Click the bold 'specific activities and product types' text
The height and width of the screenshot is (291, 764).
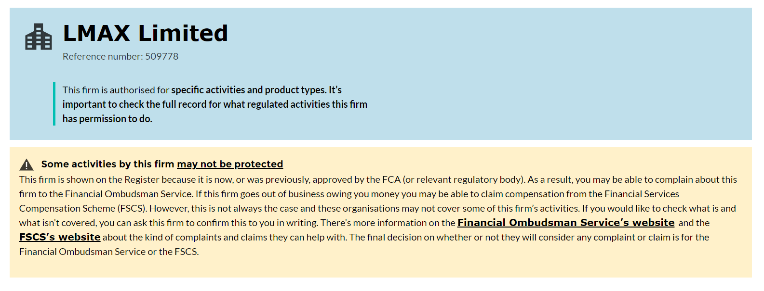click(249, 90)
